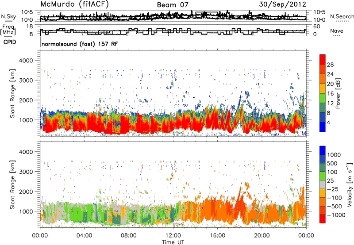Click the power panel 'Slant Range [km]' label

point(12,93)
